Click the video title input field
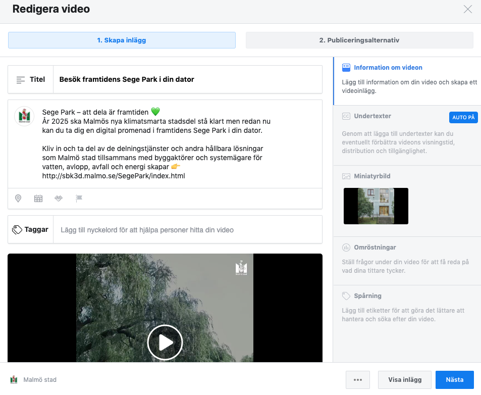This screenshot has width=481, height=395. click(x=187, y=79)
